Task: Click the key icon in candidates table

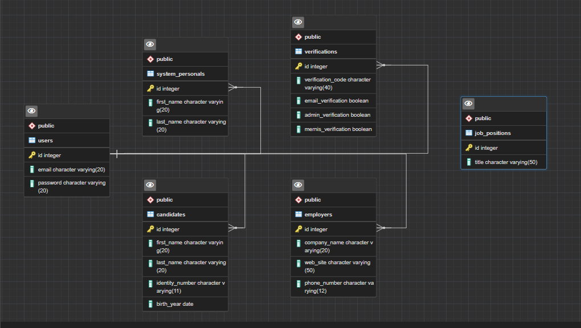Action: (150, 229)
